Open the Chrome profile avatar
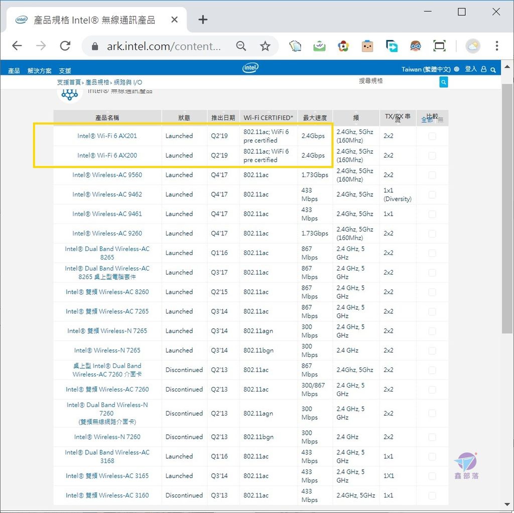514x513 pixels. point(473,46)
